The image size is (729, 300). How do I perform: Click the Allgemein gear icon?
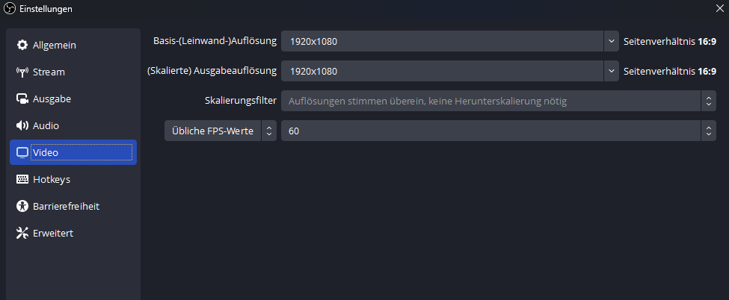(22, 46)
